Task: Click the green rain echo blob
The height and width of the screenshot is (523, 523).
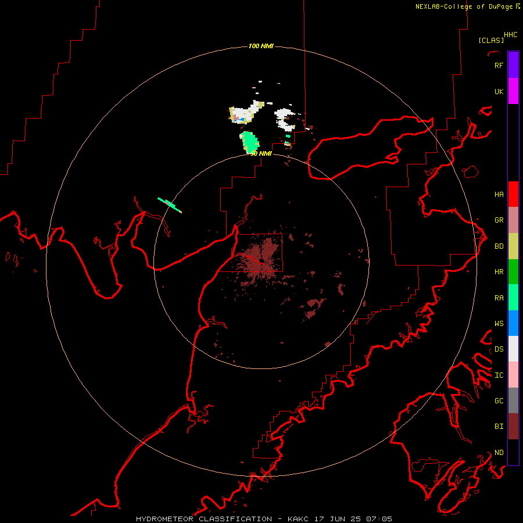Action: click(250, 142)
